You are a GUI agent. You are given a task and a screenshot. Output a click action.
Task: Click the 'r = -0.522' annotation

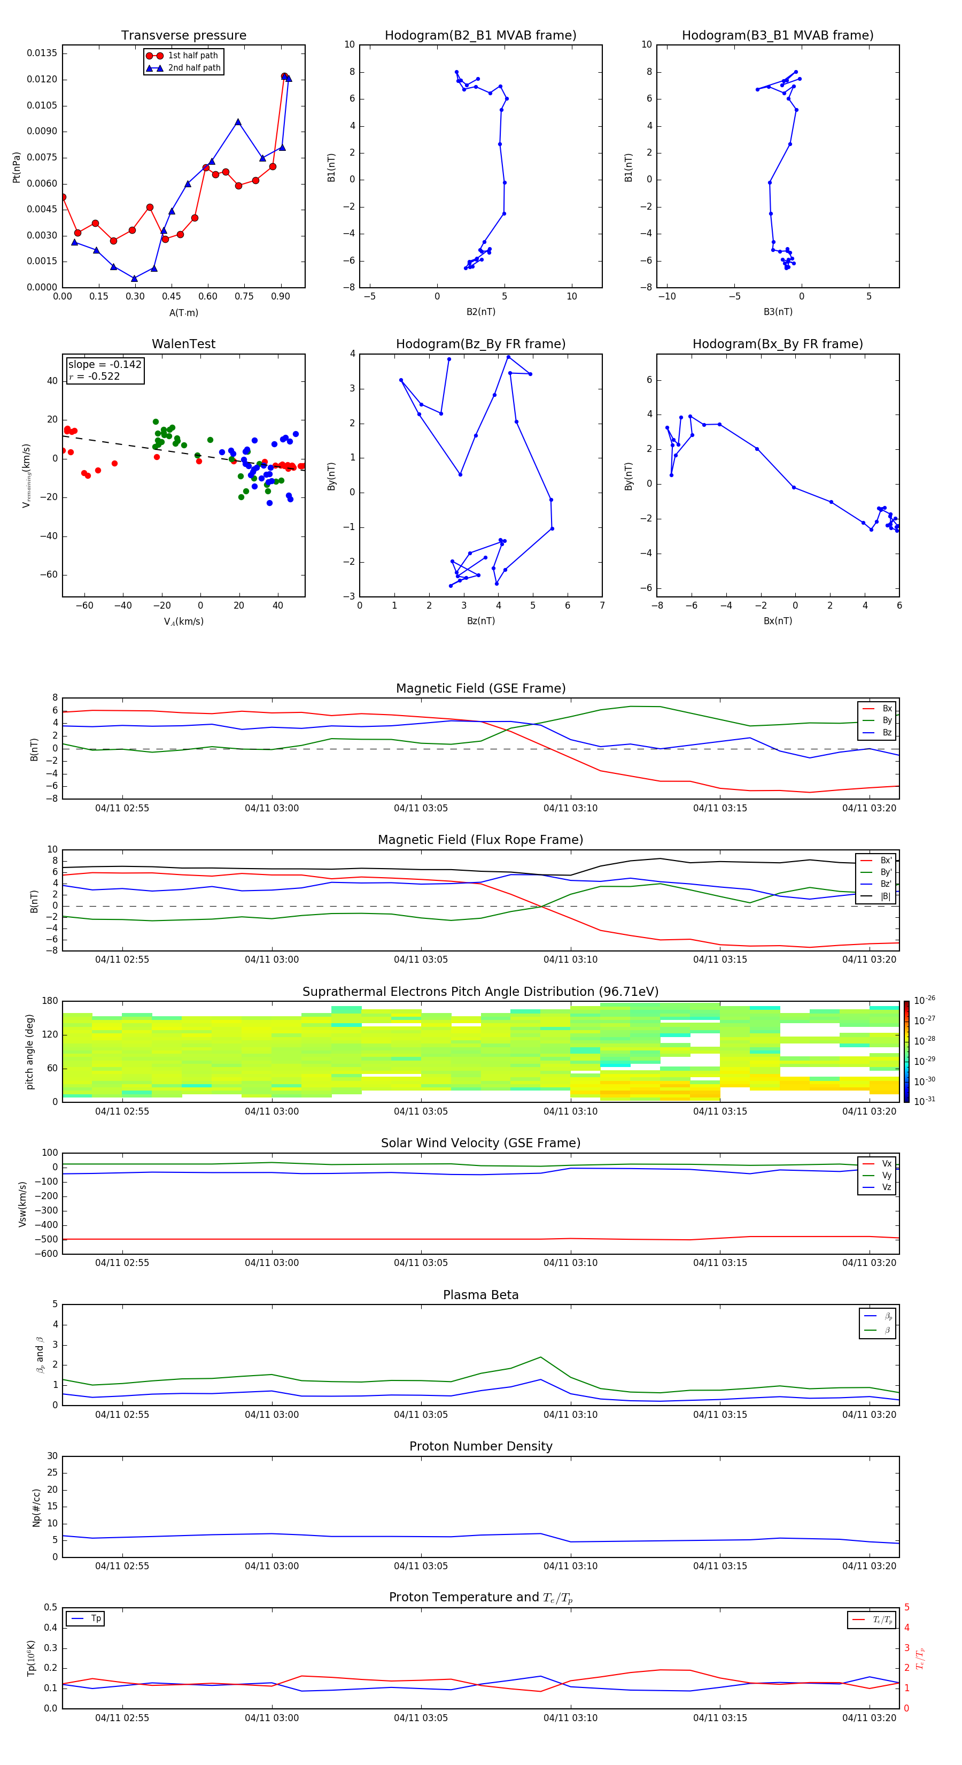(x=94, y=376)
